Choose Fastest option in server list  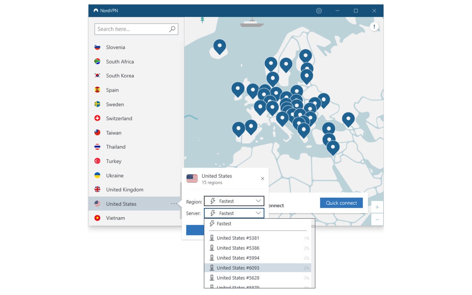(258, 223)
